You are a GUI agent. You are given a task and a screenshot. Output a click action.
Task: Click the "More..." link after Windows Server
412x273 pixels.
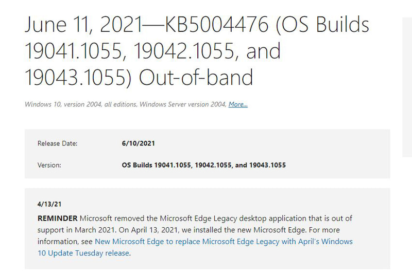(x=238, y=104)
